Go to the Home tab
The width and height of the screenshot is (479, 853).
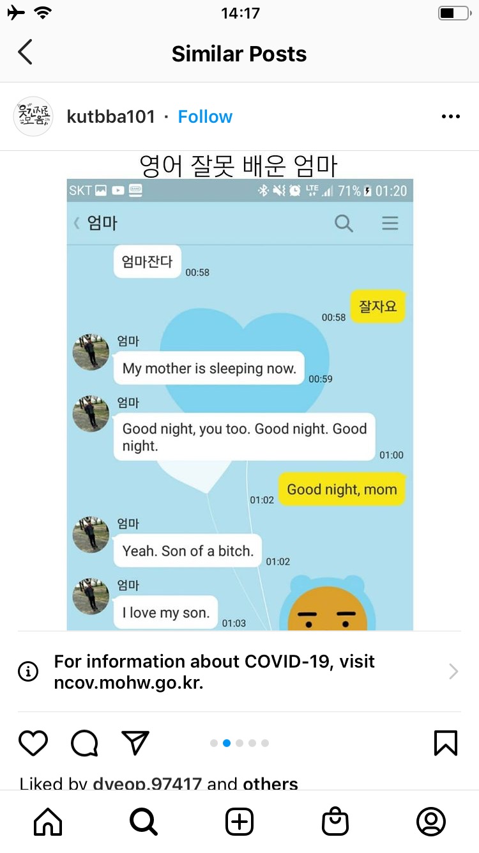(x=48, y=822)
